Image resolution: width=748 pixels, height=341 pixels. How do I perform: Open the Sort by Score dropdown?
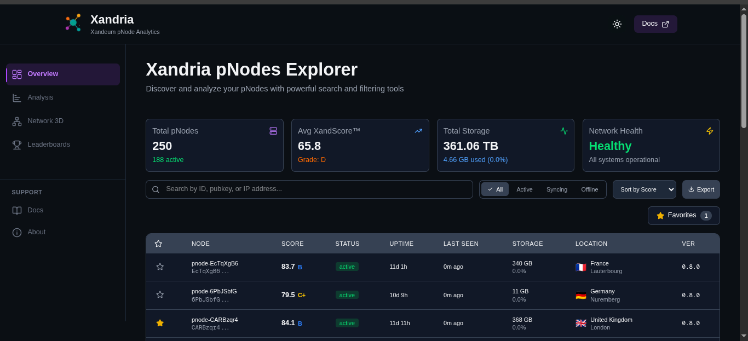[645, 189]
